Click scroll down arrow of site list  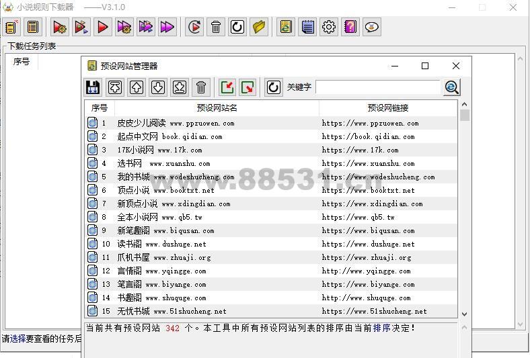pos(464,314)
